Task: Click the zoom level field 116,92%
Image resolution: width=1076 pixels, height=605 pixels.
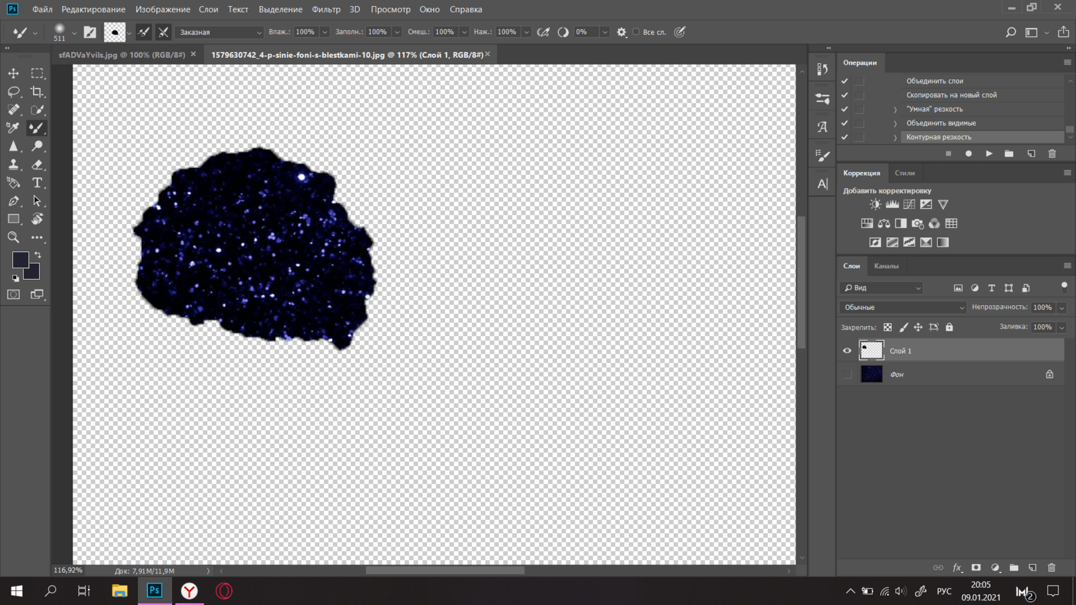Action: click(x=68, y=570)
